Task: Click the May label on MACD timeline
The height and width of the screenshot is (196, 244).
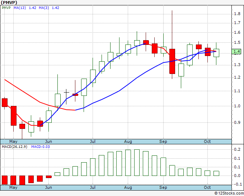Action: [13, 187]
